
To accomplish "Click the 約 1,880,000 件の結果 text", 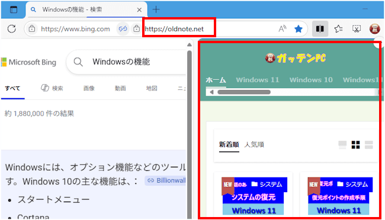I will click(39, 114).
